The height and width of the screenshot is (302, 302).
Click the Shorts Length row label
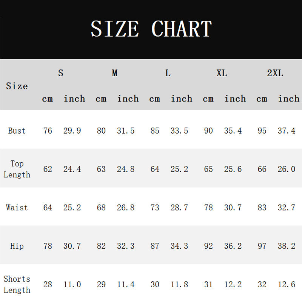pyautogui.click(x=17, y=285)
